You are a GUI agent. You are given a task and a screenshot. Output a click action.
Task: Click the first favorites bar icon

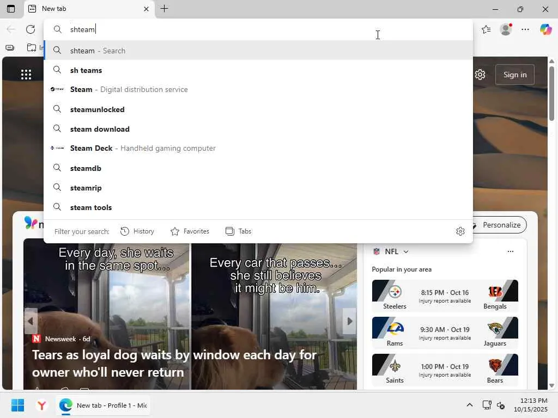[x=10, y=48]
